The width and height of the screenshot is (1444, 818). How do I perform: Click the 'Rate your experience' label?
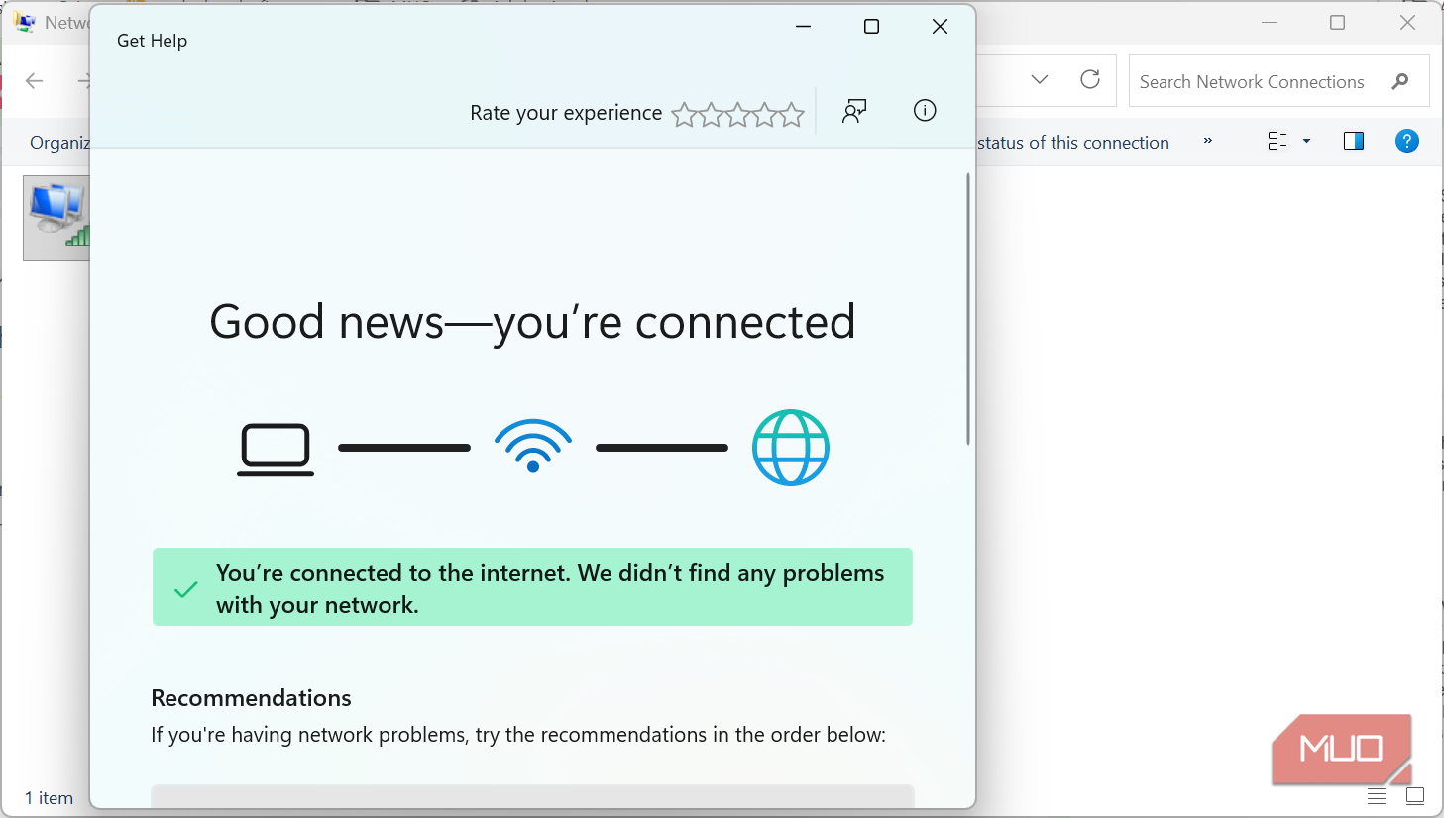566,113
